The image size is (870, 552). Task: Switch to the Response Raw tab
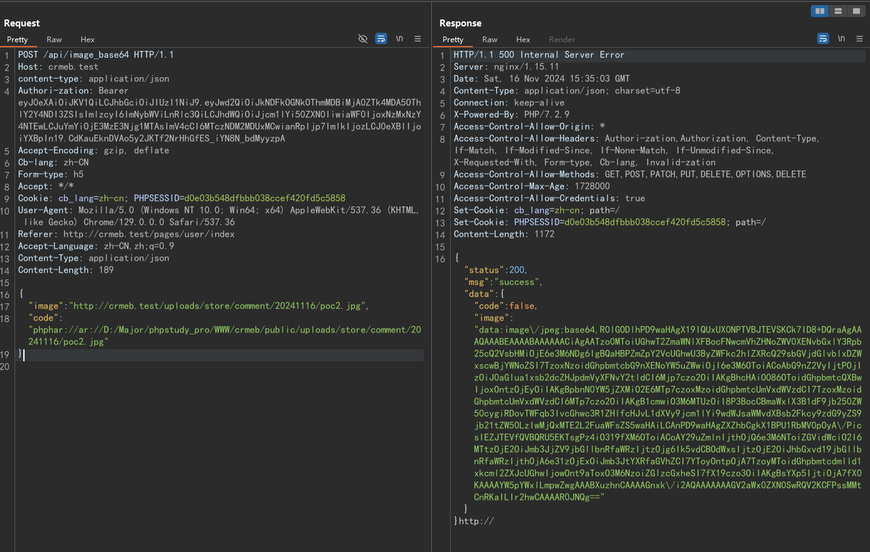[490, 39]
